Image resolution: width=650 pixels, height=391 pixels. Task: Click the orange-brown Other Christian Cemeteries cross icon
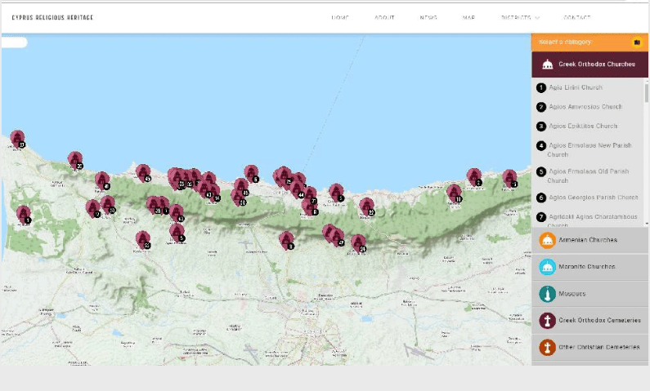coord(547,347)
